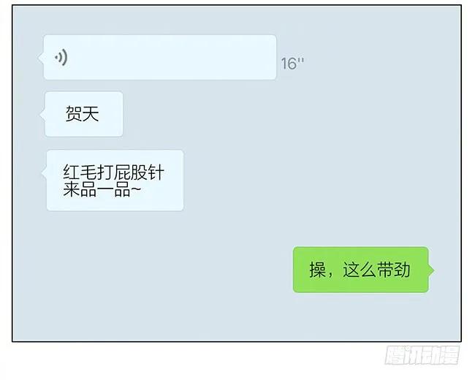475x380 pixels.
Task: Click the 16'' duration label
Action: [292, 64]
